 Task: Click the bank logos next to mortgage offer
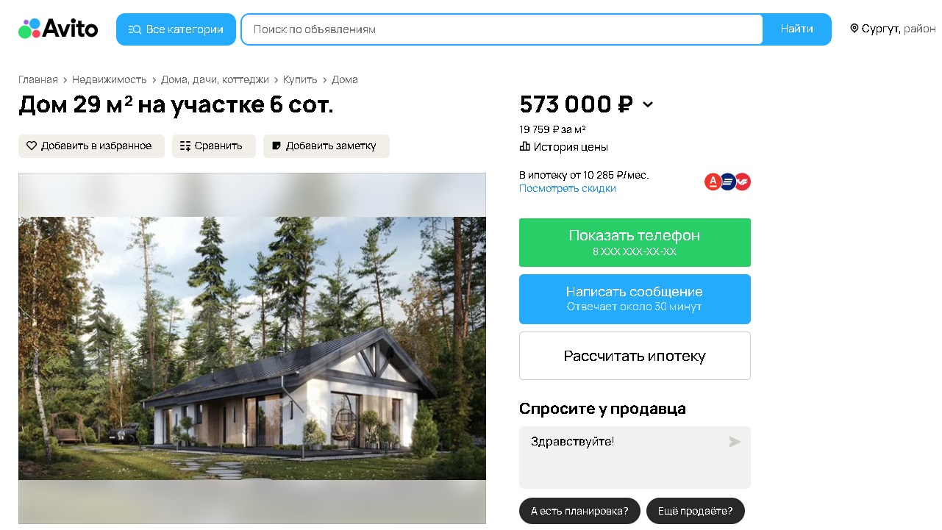(x=727, y=182)
